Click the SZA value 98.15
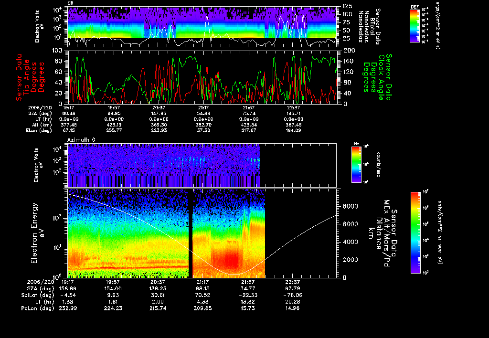Viewport: 489px width, 338px height. (x=202, y=289)
